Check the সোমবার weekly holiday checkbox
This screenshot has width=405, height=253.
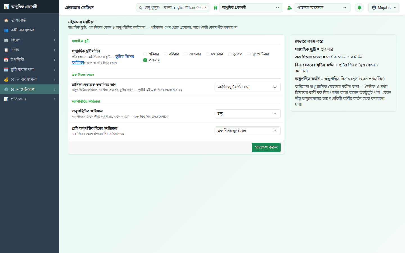click(x=186, y=54)
